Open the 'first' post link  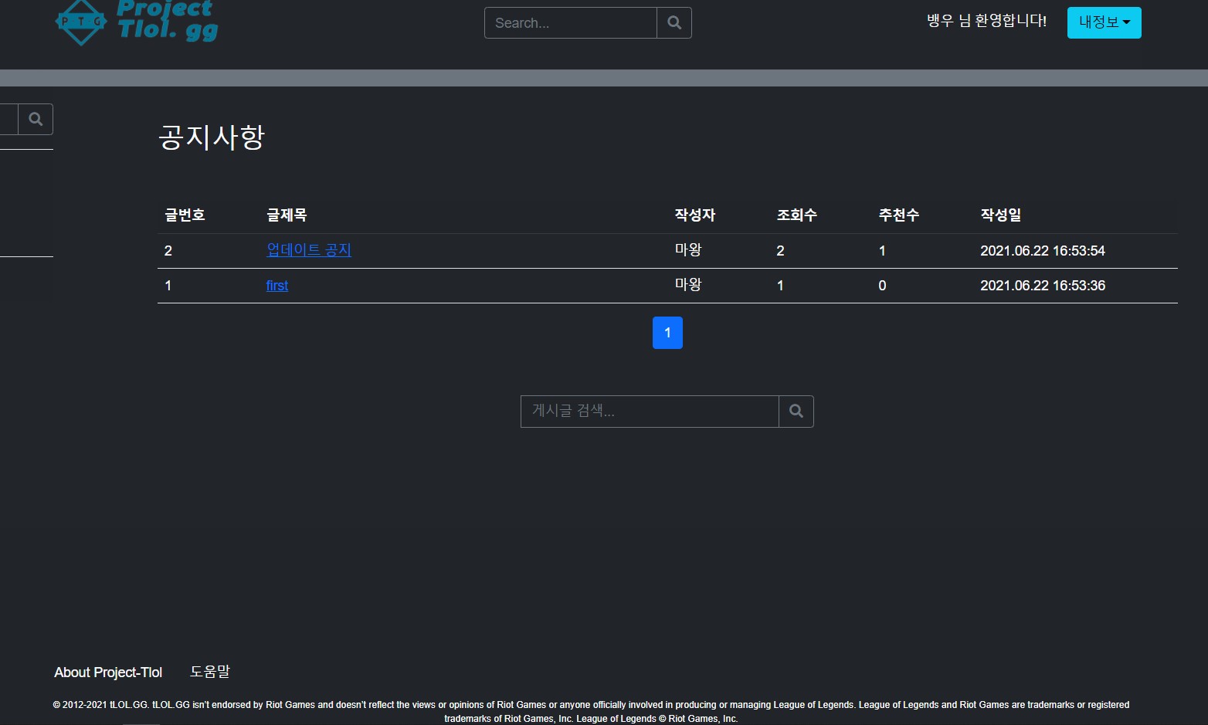point(277,286)
